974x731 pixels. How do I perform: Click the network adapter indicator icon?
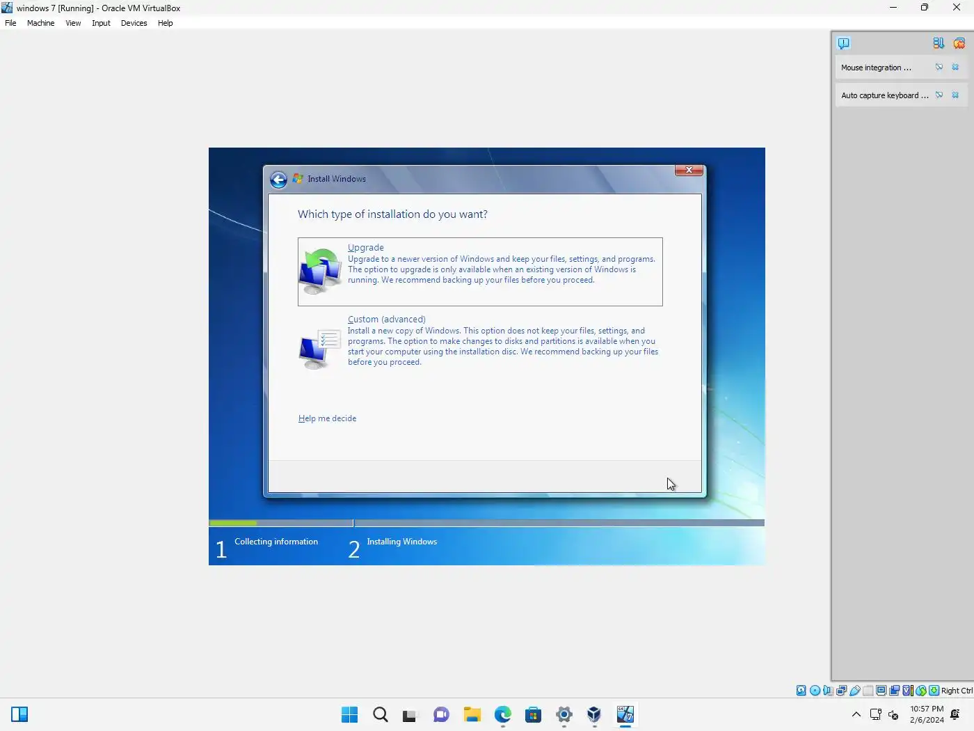pyautogui.click(x=841, y=691)
